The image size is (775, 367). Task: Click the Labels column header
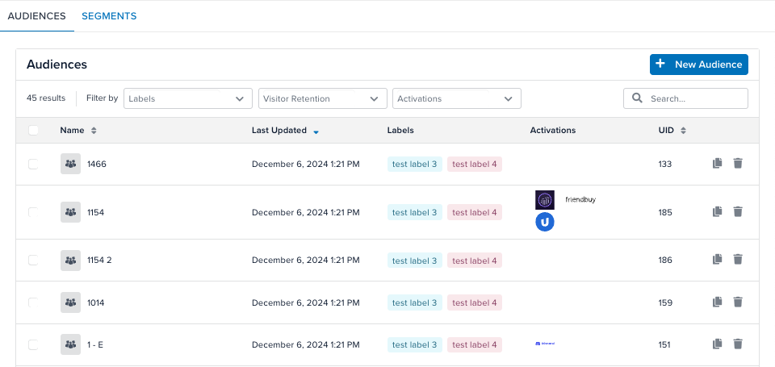click(x=400, y=131)
